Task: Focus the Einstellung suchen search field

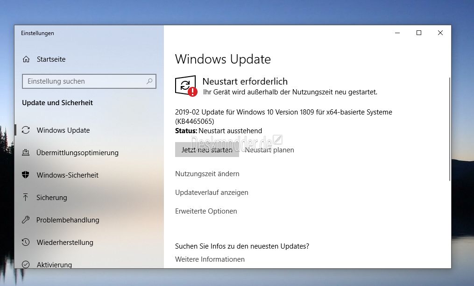Action: (89, 81)
